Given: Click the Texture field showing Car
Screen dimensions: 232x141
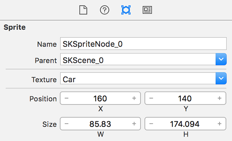Looking at the screenshot, I should point(138,78).
